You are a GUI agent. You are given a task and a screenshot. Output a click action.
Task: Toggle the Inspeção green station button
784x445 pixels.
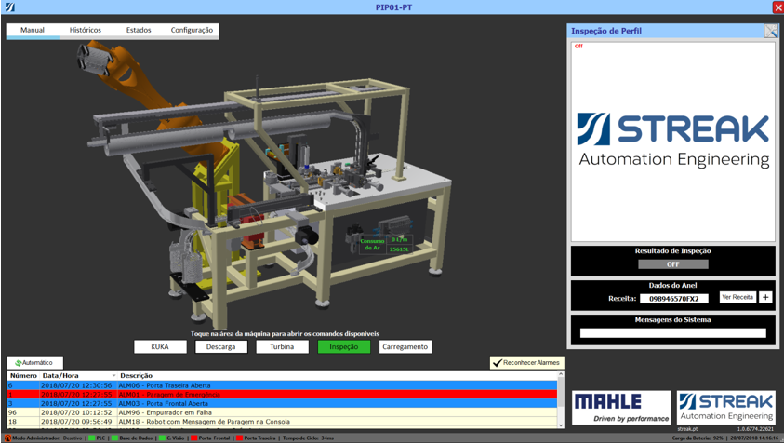point(343,346)
